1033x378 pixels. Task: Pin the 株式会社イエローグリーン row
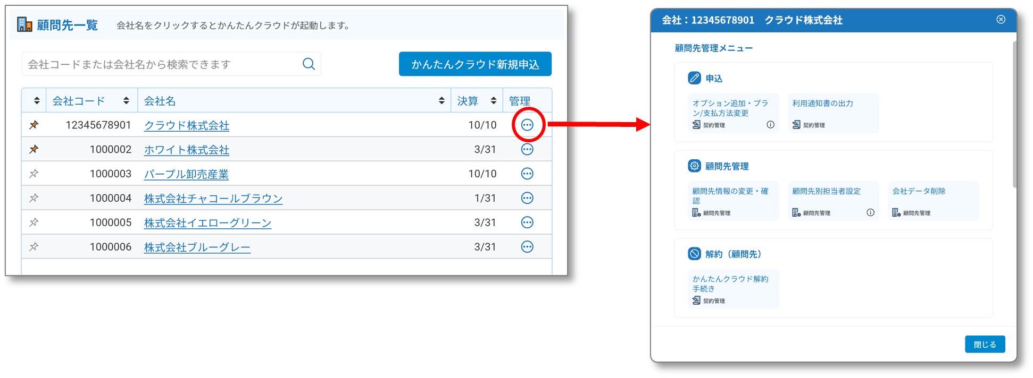[34, 222]
